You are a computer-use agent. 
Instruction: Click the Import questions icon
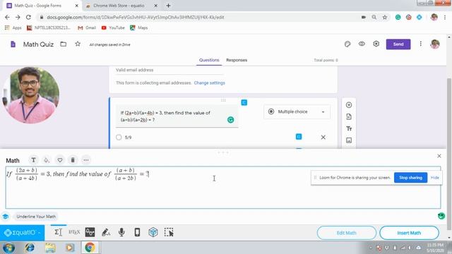(349, 116)
